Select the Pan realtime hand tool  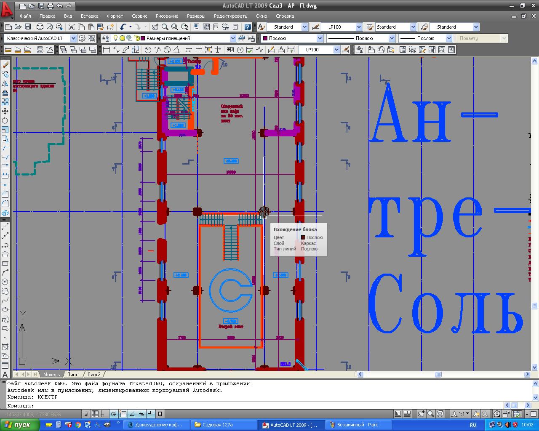pos(155,27)
